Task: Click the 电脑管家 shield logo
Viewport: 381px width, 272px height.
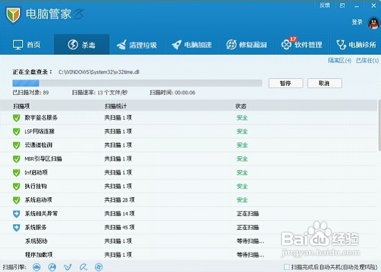Action: point(13,15)
